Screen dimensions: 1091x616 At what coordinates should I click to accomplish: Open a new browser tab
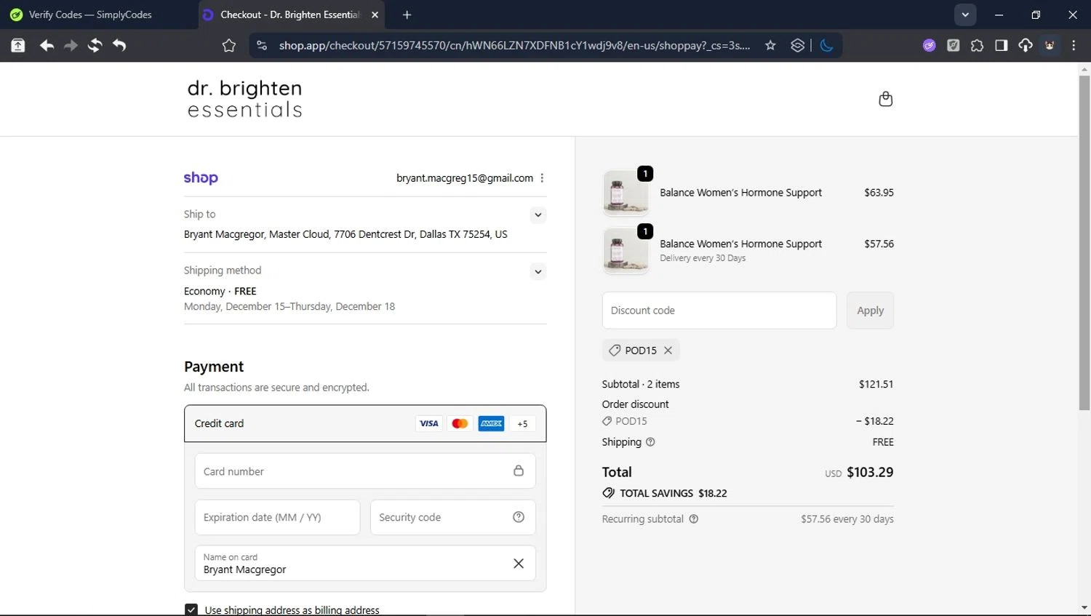[407, 15]
